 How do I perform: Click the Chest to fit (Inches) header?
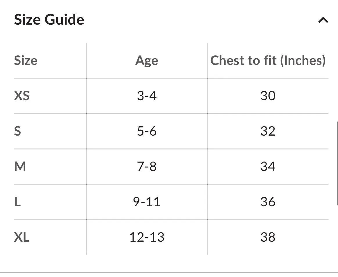point(268,61)
